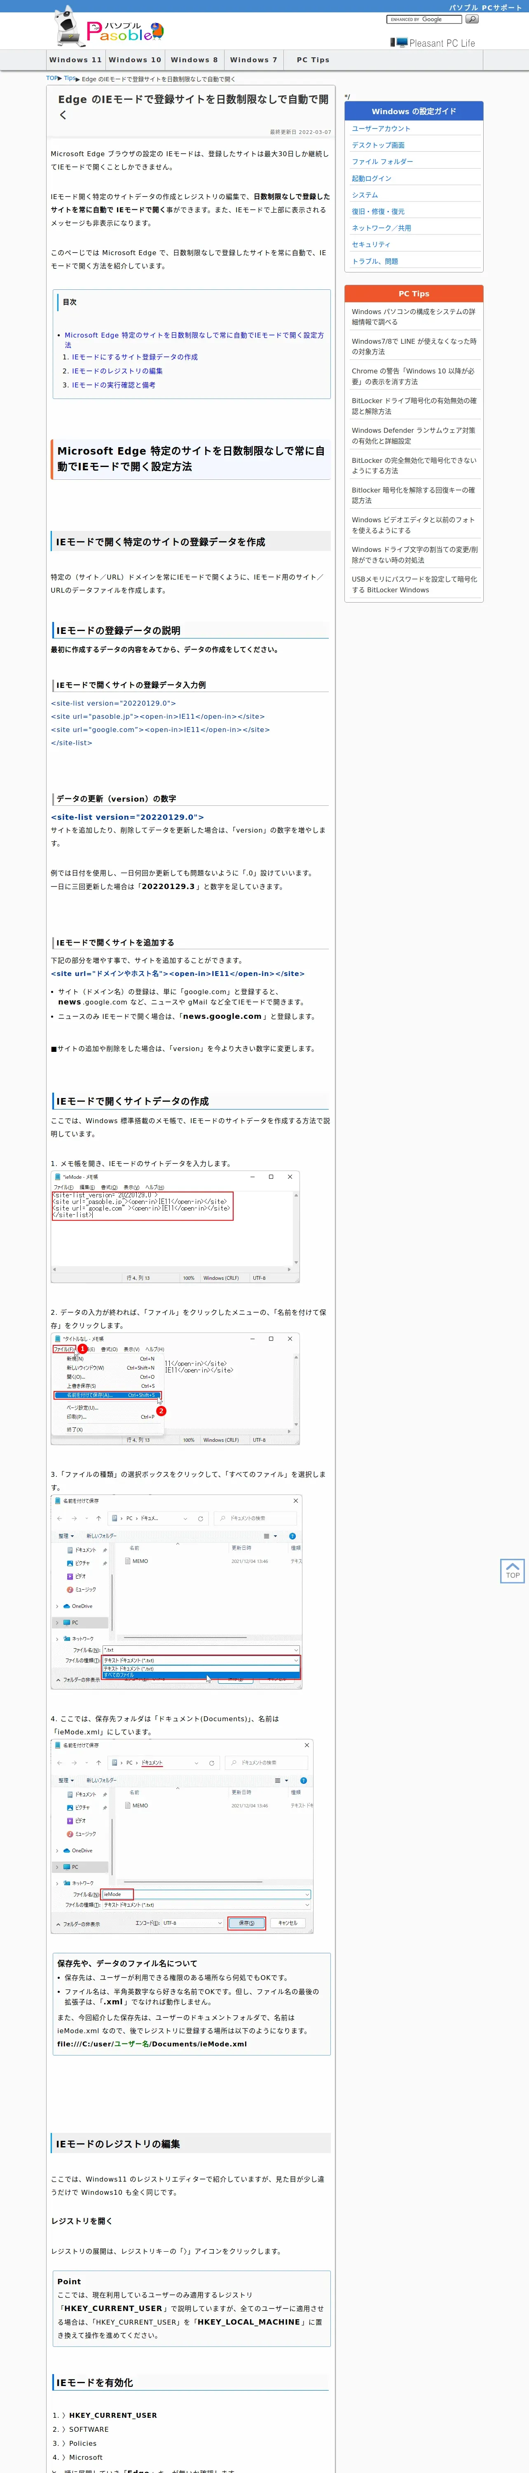Click the Microsoft registry list item
This screenshot has width=529, height=2473.
tap(85, 2458)
